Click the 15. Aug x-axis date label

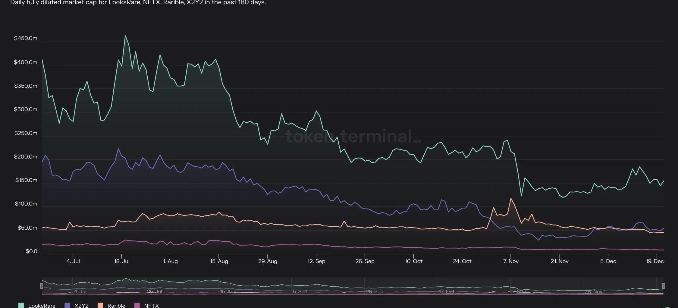click(219, 261)
